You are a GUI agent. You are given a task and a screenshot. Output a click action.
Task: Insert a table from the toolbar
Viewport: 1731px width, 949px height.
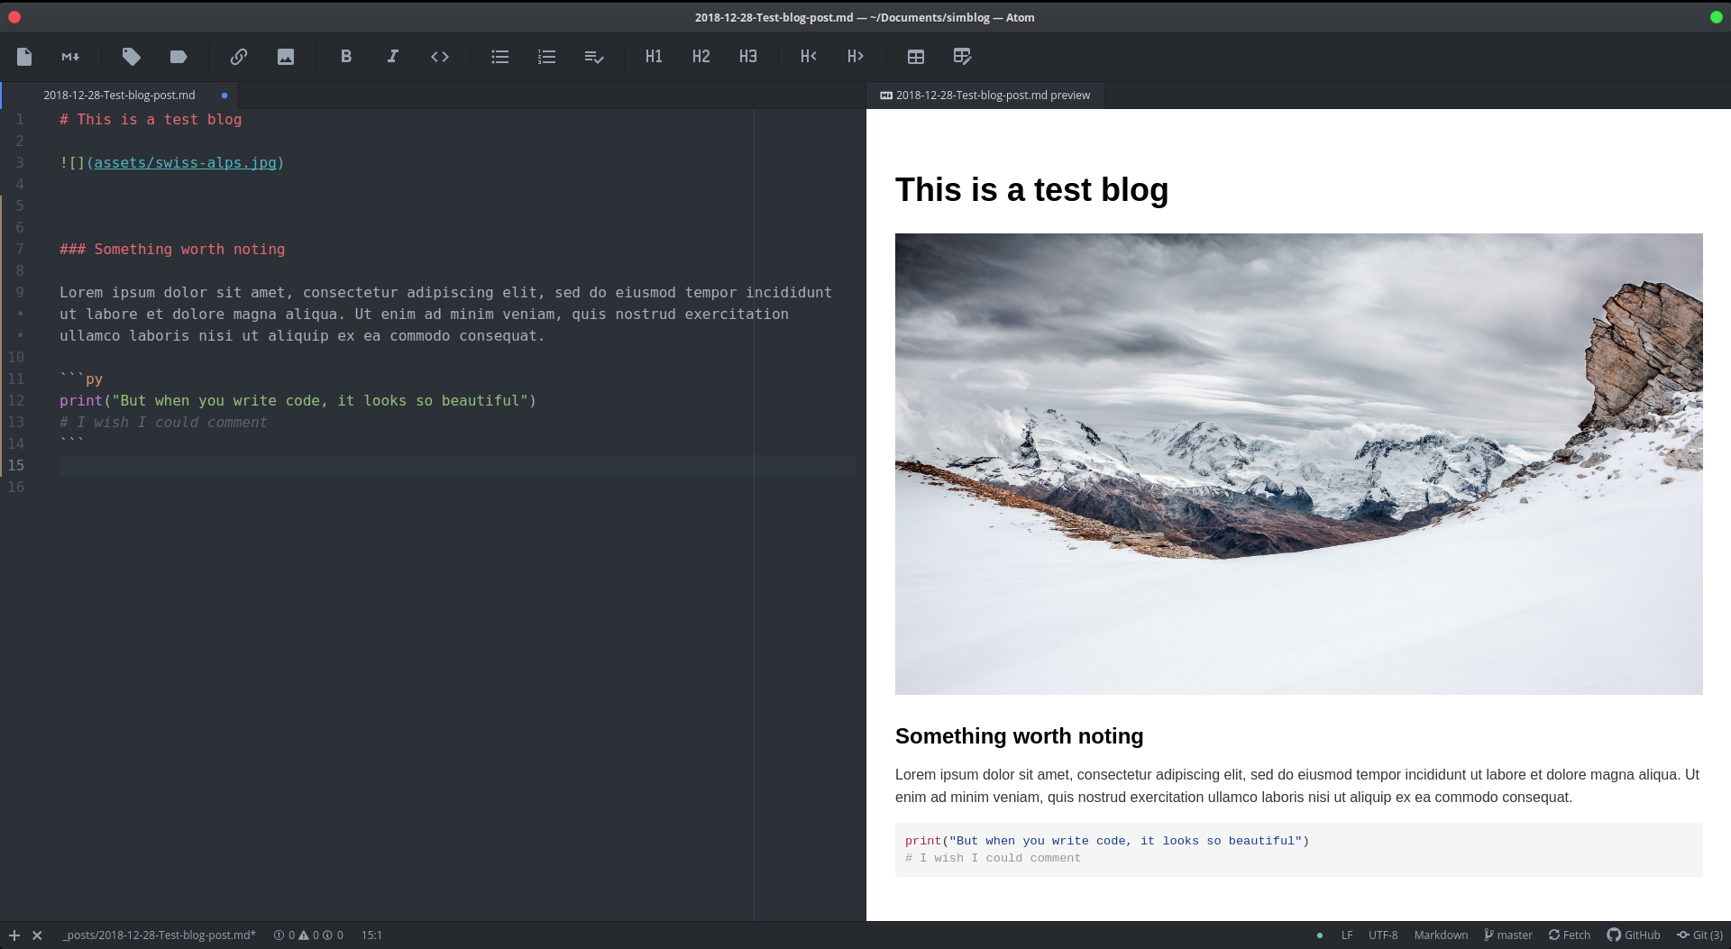pyautogui.click(x=916, y=57)
